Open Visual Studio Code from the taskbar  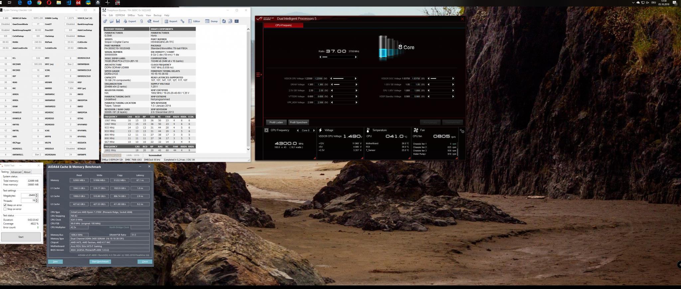[x=69, y=3]
